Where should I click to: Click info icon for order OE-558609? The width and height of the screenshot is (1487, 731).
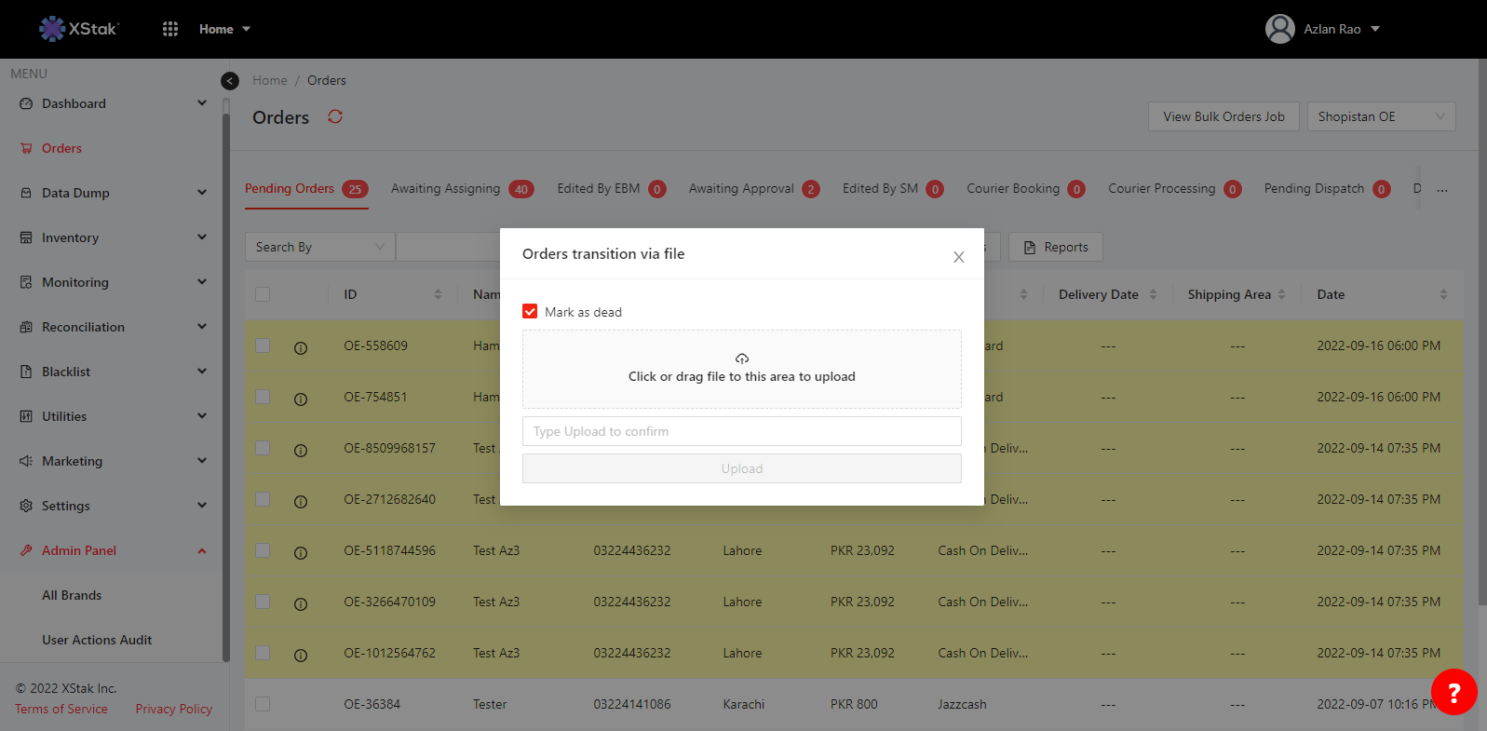[301, 347]
